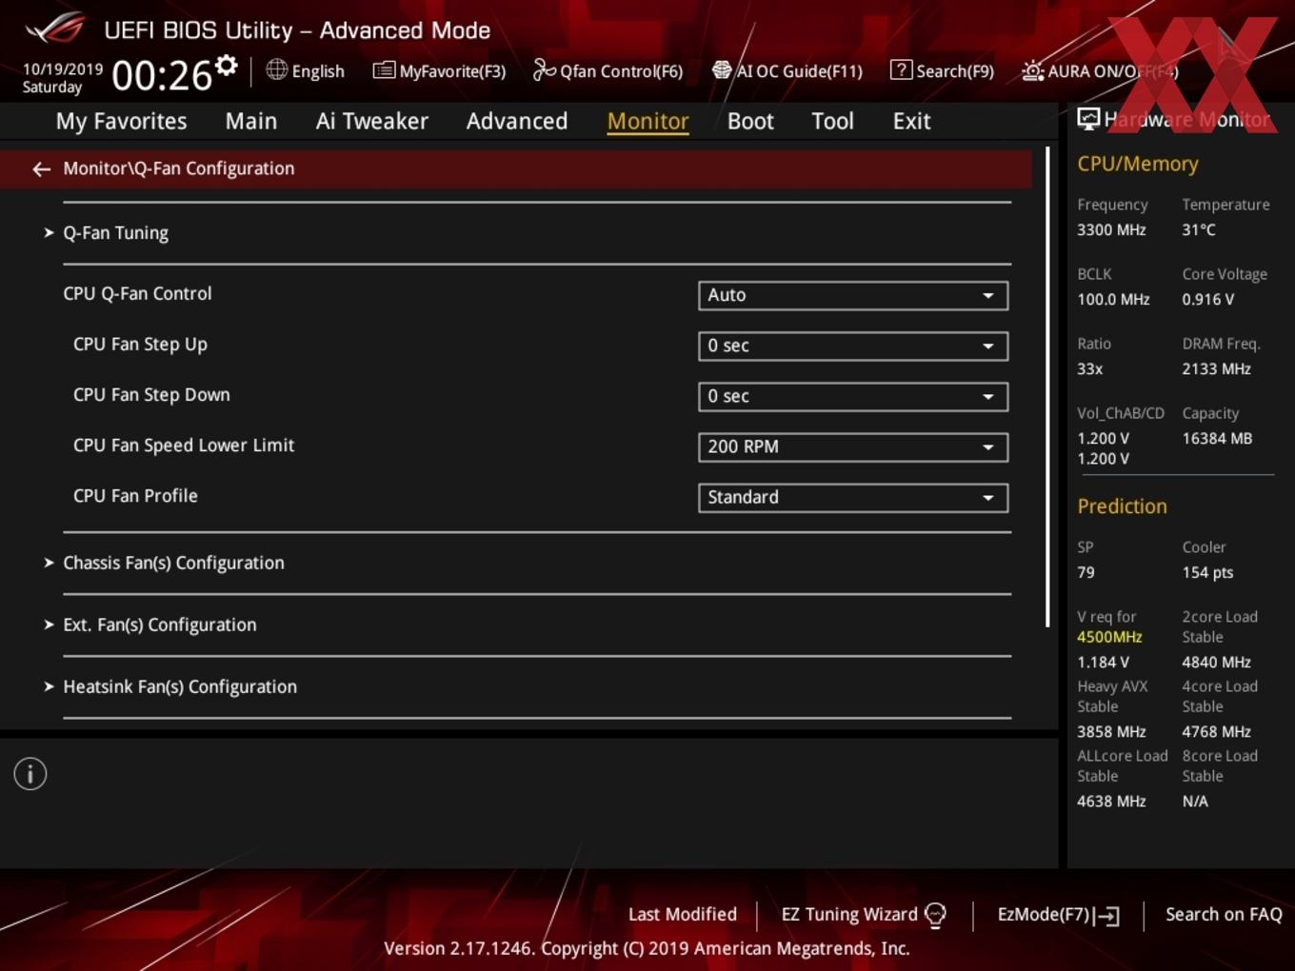
Task: Click the 31°C temperature value
Action: [1199, 230]
